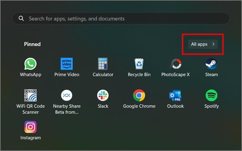Viewport: 242px width, 151px height.
Task: Open Google Chrome icon
Action: pyautogui.click(x=139, y=95)
